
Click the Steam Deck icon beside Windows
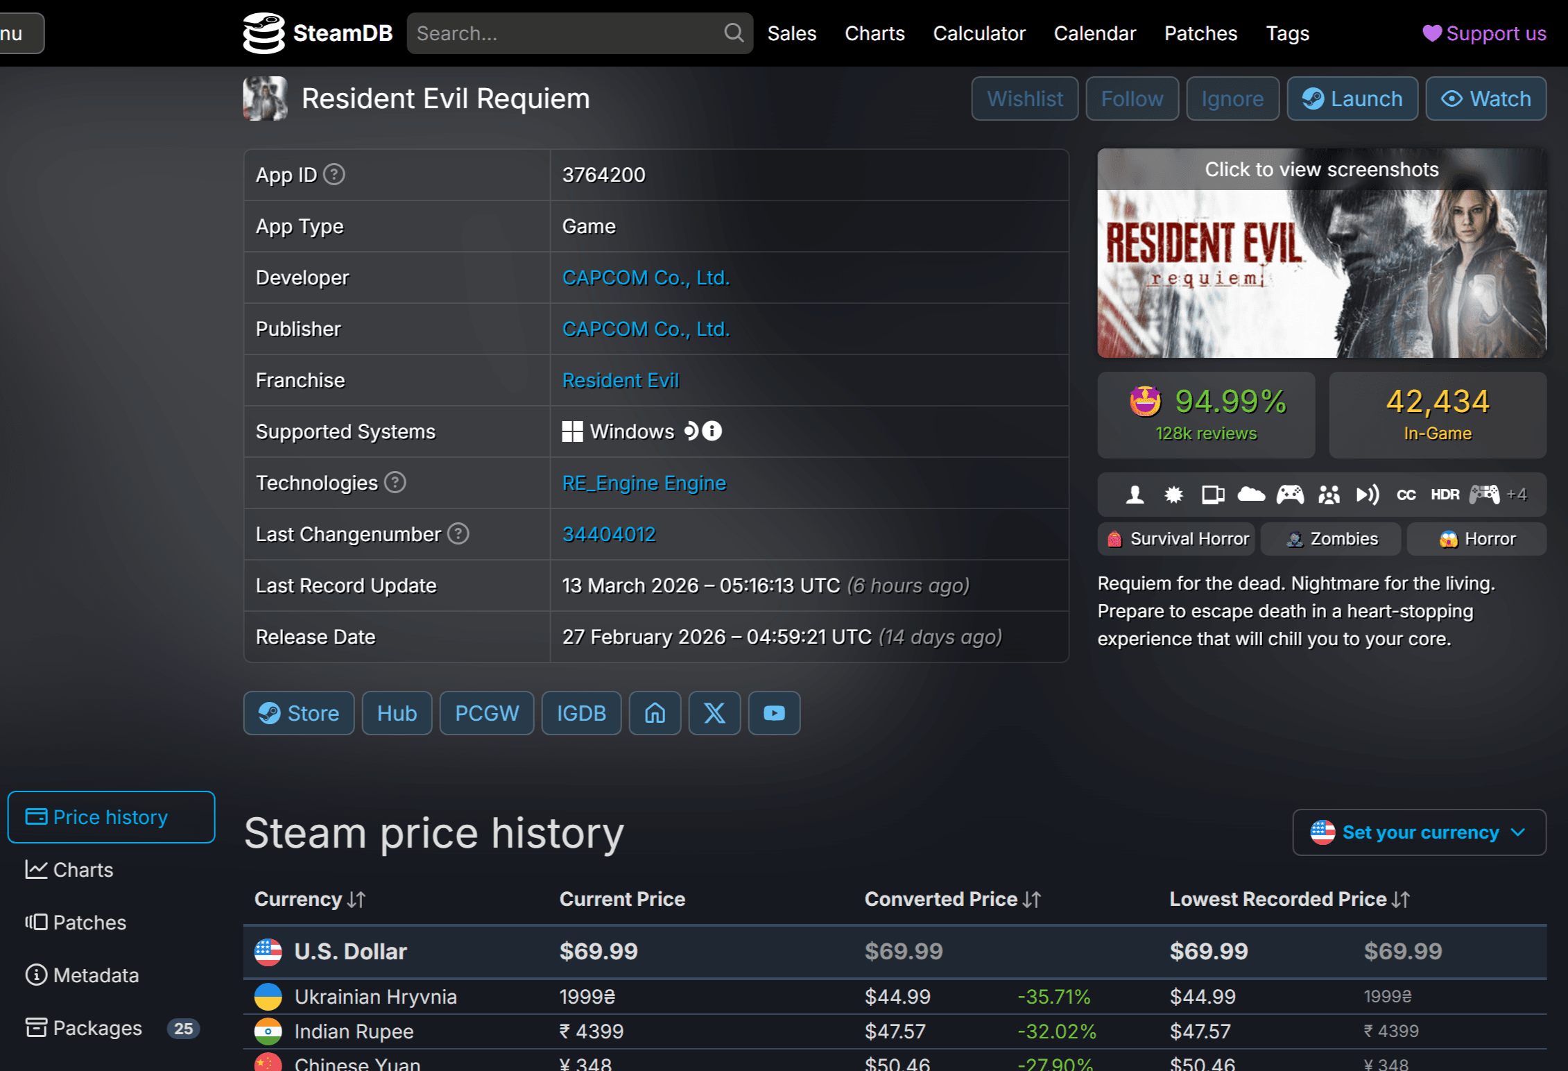pyautogui.click(x=691, y=431)
